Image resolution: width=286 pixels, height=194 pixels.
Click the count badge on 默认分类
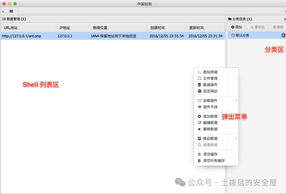pyautogui.click(x=283, y=35)
